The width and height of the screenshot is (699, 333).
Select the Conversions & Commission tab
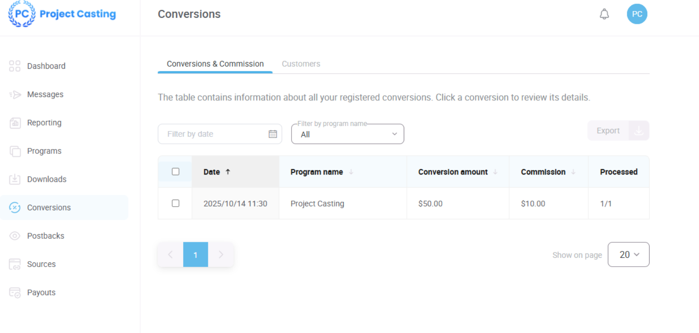[x=215, y=64]
